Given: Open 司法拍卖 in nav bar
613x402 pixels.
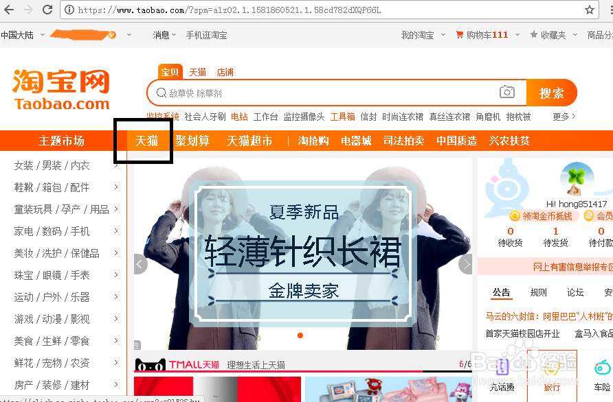Looking at the screenshot, I should pyautogui.click(x=403, y=141).
